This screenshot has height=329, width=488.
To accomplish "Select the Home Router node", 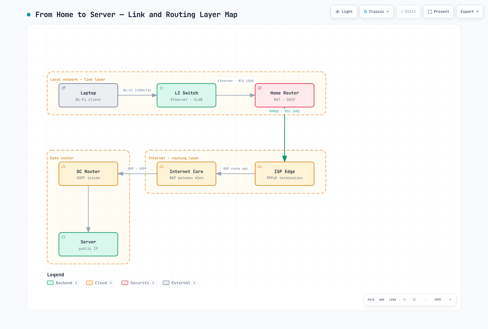I will pyautogui.click(x=285, y=95).
